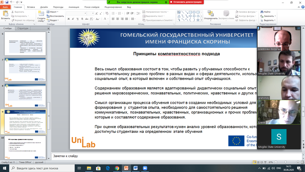The image size is (305, 172).
Task: Open the Replace (Заменить) dropdown
Action: tap(268, 16)
